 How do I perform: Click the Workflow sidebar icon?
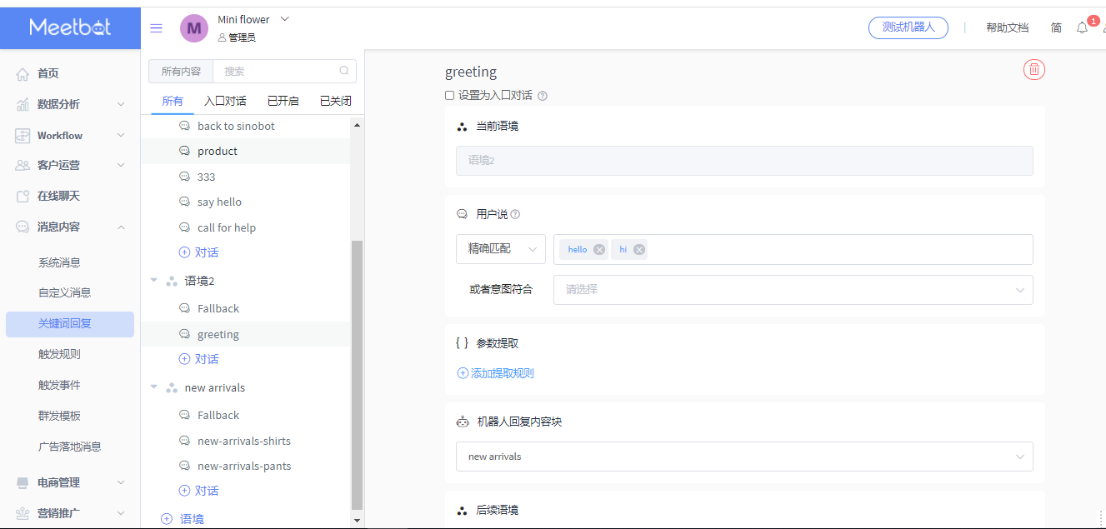[23, 135]
